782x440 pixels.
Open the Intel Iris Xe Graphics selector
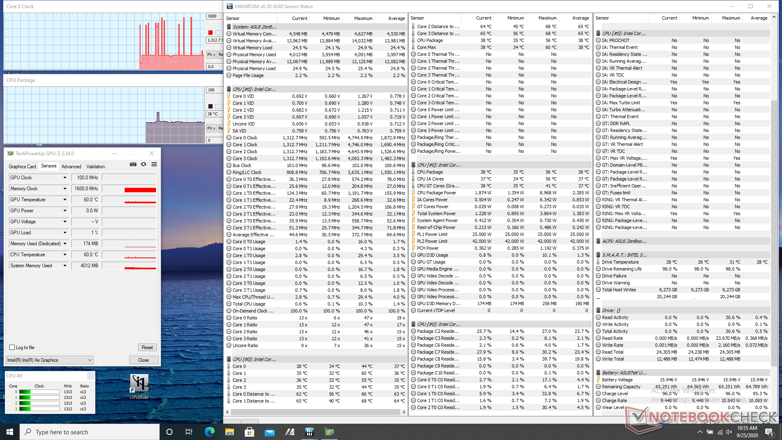pos(50,360)
